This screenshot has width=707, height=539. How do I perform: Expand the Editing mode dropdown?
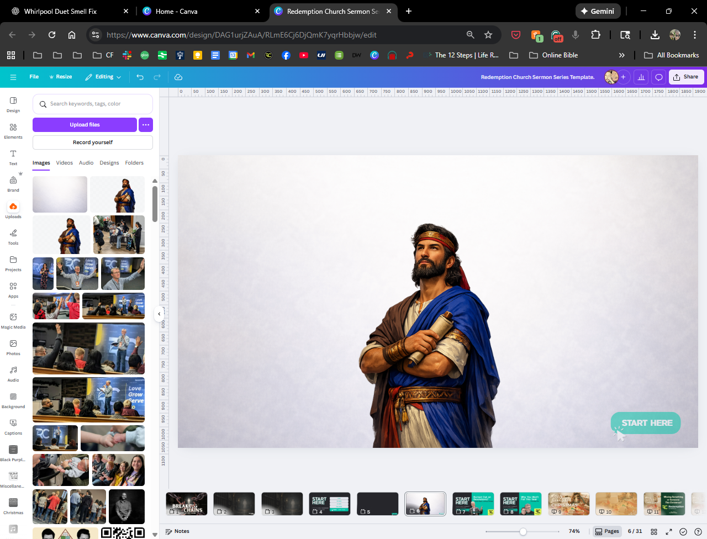tap(103, 77)
